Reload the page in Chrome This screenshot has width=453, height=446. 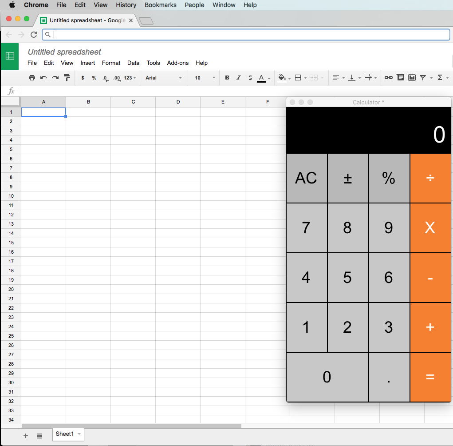[x=34, y=35]
